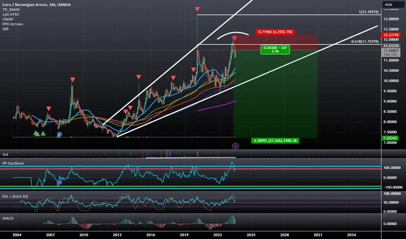Viewport: 406px width, 239px height.
Task: Click the Fib level label 1(13.19372)
Action: [369, 12]
